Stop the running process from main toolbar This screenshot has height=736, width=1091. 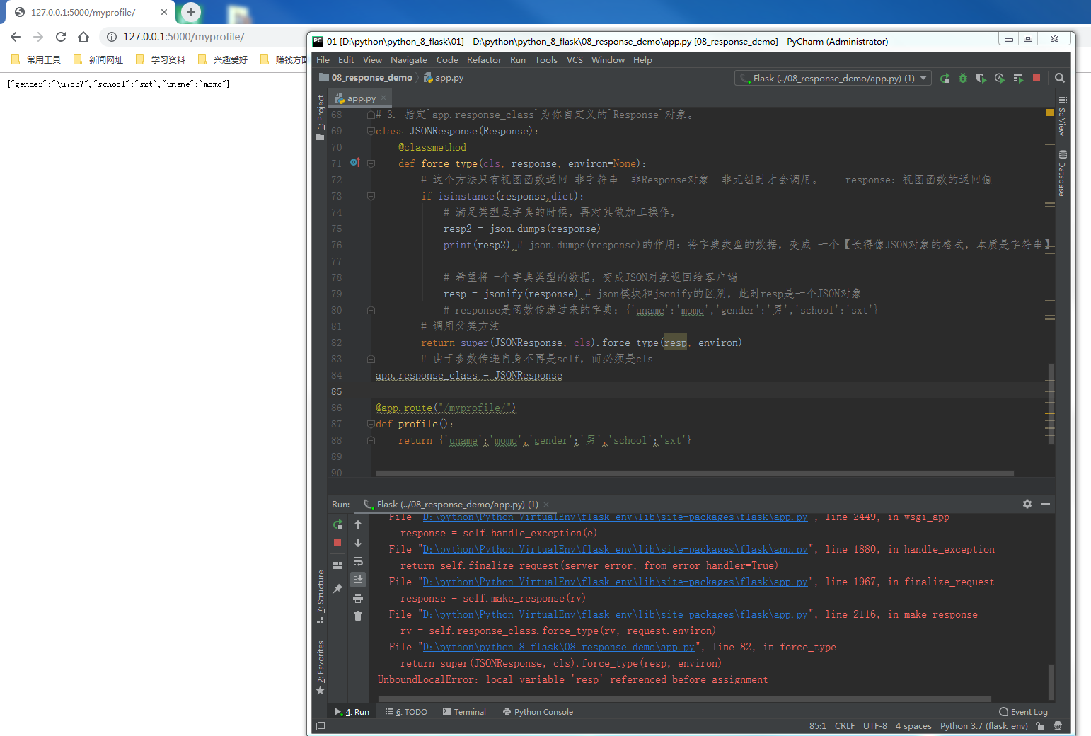coord(1037,79)
